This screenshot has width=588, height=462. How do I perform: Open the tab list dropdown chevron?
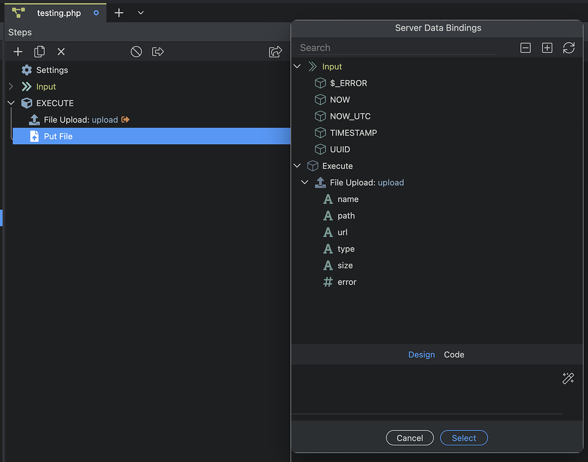pyautogui.click(x=141, y=12)
